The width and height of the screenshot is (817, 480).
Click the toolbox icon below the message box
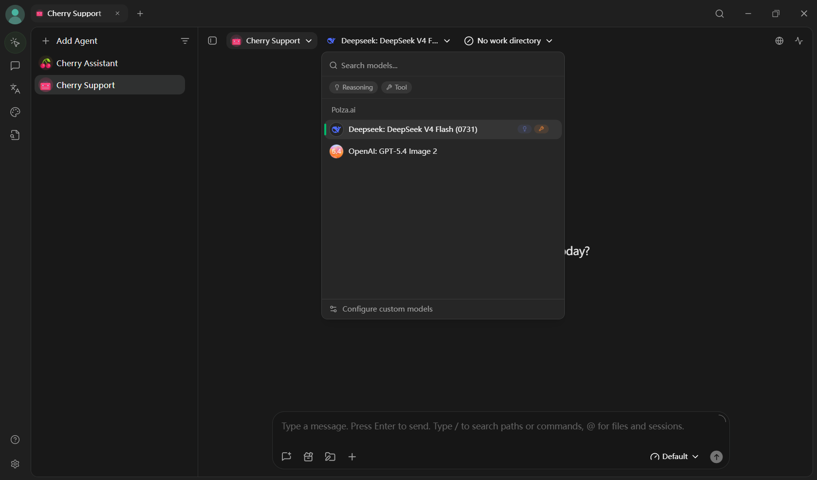tap(308, 457)
